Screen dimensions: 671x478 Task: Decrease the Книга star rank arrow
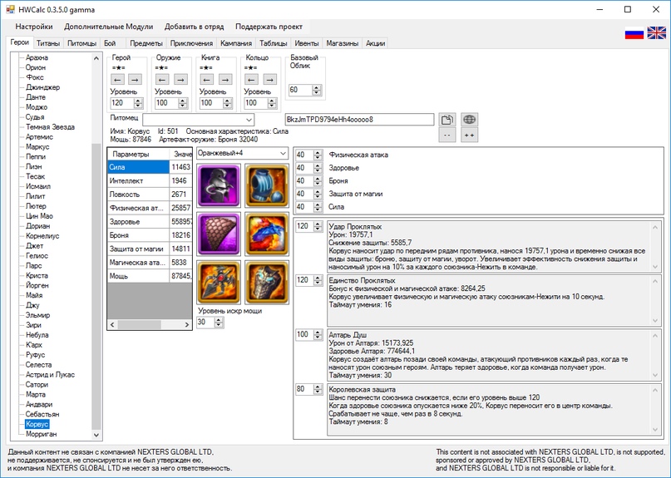click(x=207, y=79)
